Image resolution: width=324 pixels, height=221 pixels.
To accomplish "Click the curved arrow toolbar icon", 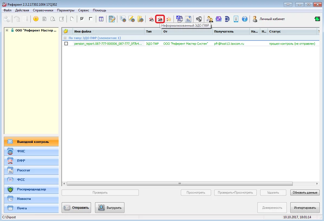I will point(17,19).
